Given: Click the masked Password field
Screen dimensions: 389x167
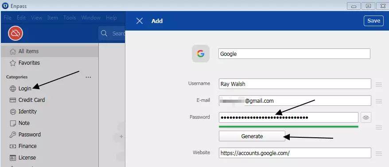Looking at the screenshot, I should tap(288, 117).
